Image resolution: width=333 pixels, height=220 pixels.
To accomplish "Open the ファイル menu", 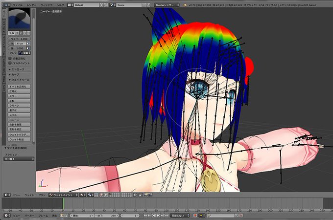I will pos(18,5).
